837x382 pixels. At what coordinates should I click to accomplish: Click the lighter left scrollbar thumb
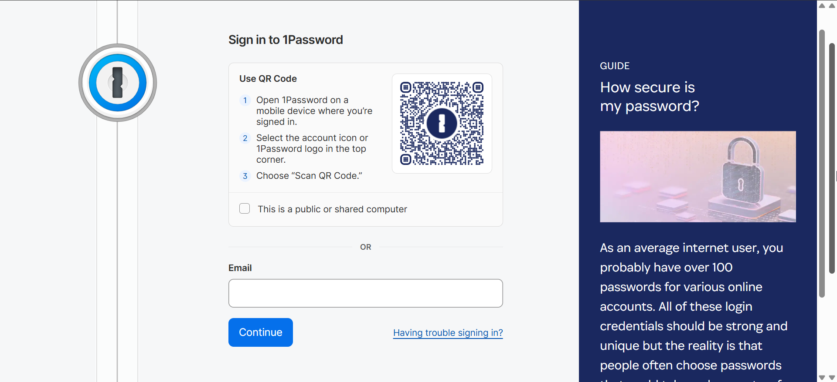[x=822, y=163]
